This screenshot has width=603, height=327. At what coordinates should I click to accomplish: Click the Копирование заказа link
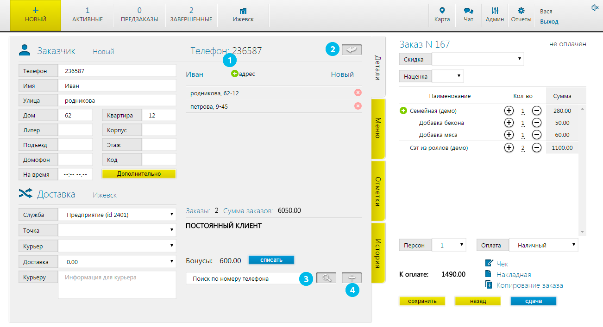[529, 285]
